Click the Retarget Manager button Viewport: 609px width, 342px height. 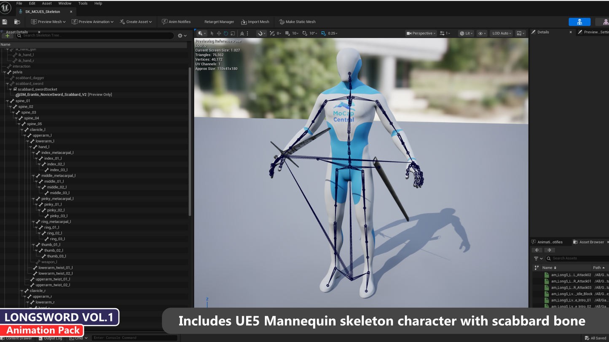pos(219,22)
